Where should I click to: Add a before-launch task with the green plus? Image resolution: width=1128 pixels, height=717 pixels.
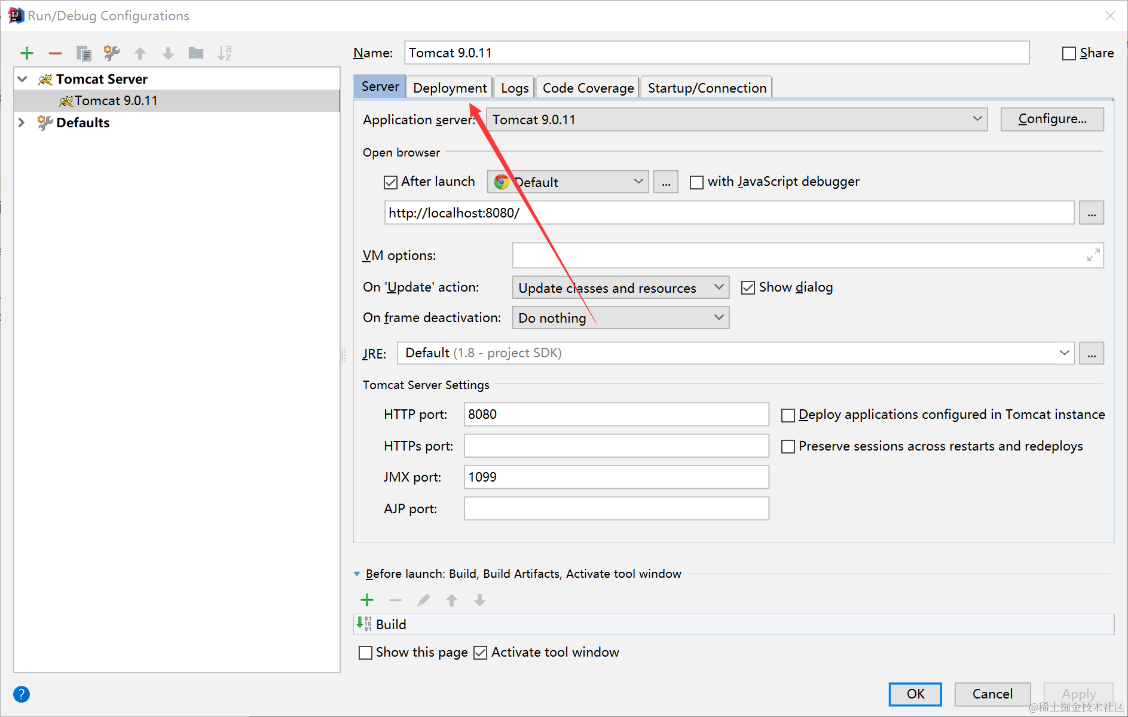point(367,600)
